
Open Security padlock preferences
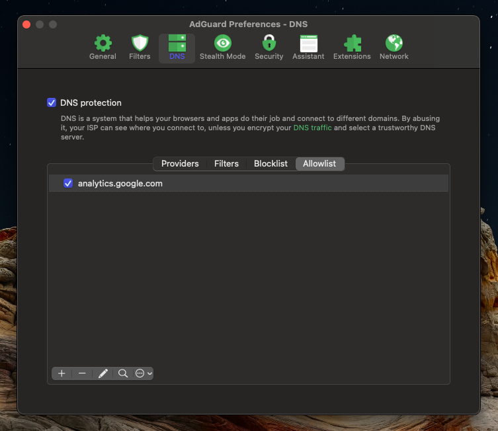269,44
